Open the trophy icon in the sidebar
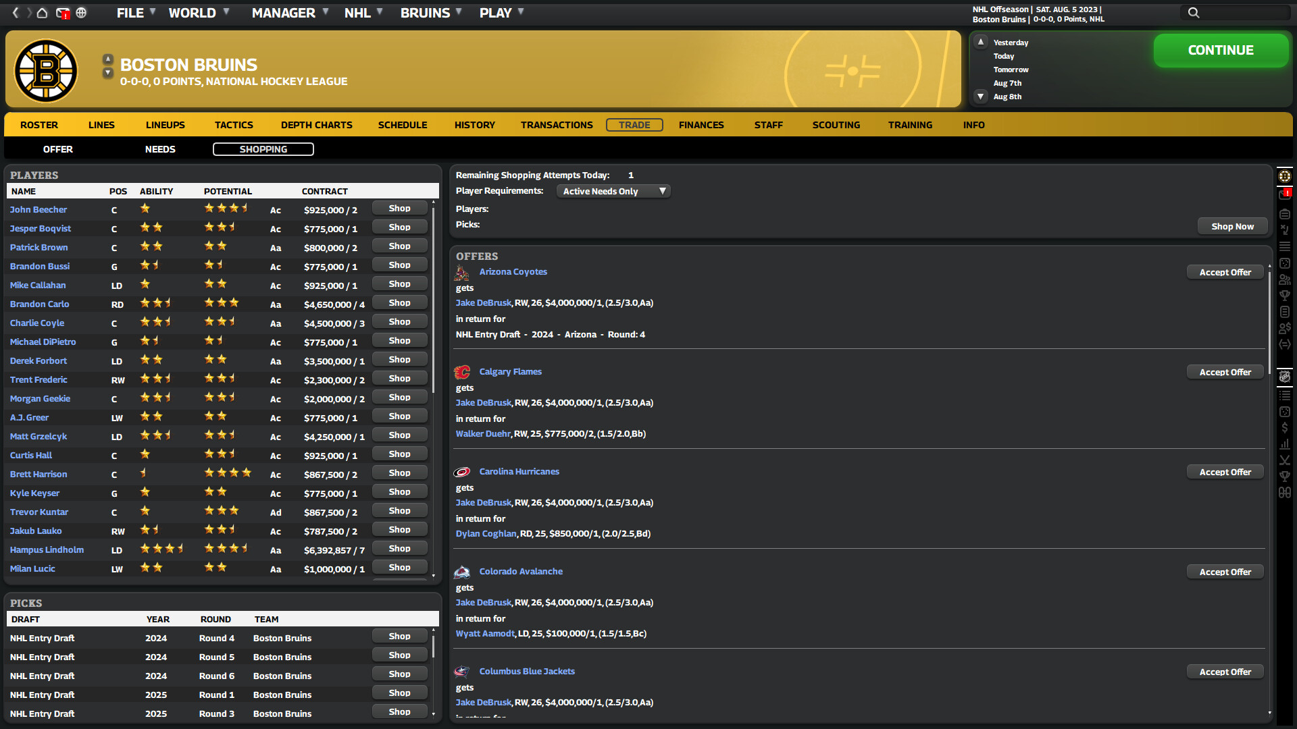 [1286, 295]
